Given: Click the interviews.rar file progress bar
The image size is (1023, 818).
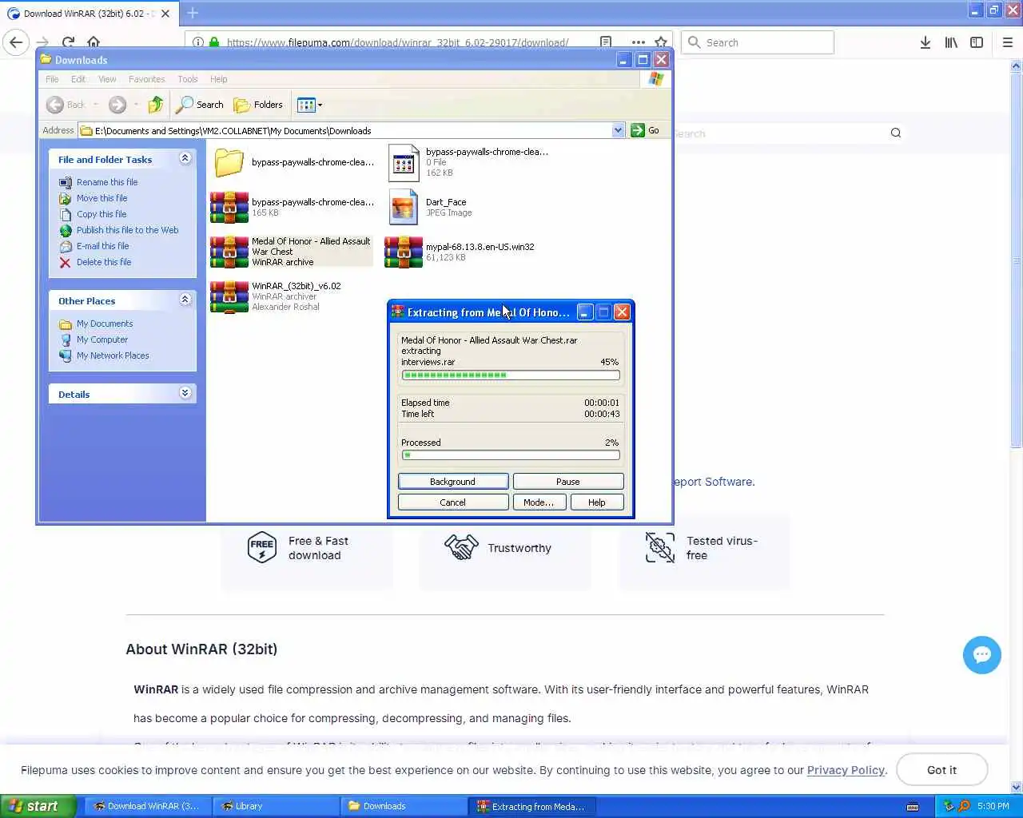Looking at the screenshot, I should (511, 375).
